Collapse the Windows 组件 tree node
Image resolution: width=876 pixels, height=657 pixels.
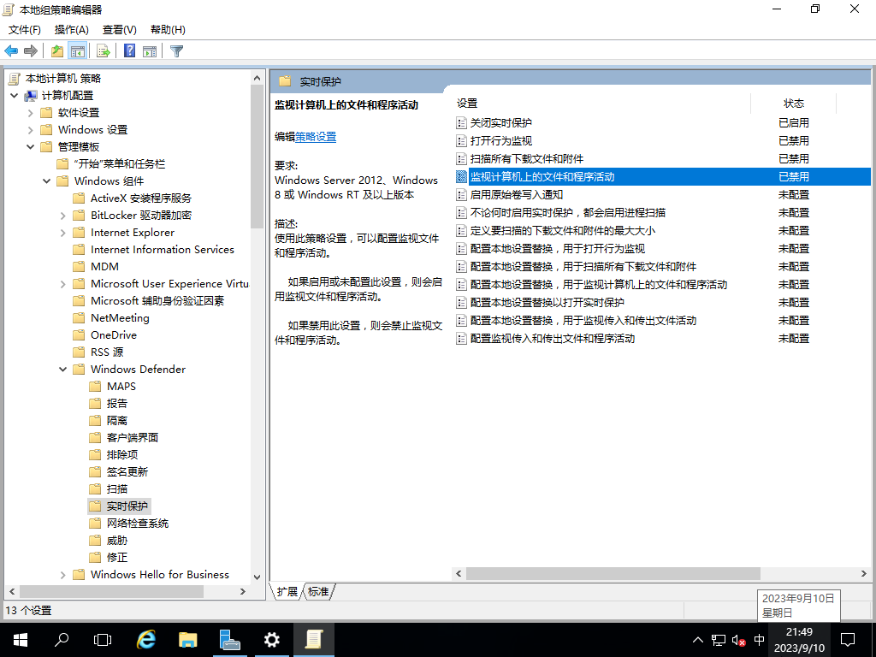[47, 181]
